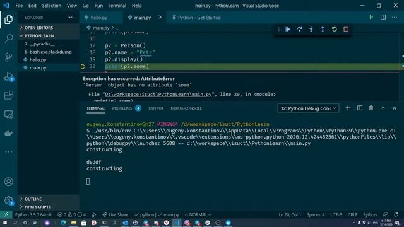Run Python file with the play icon
This screenshot has height=227, width=404.
(x=371, y=17)
